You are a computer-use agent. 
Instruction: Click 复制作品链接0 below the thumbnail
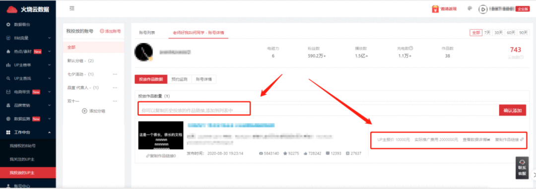click(x=161, y=156)
